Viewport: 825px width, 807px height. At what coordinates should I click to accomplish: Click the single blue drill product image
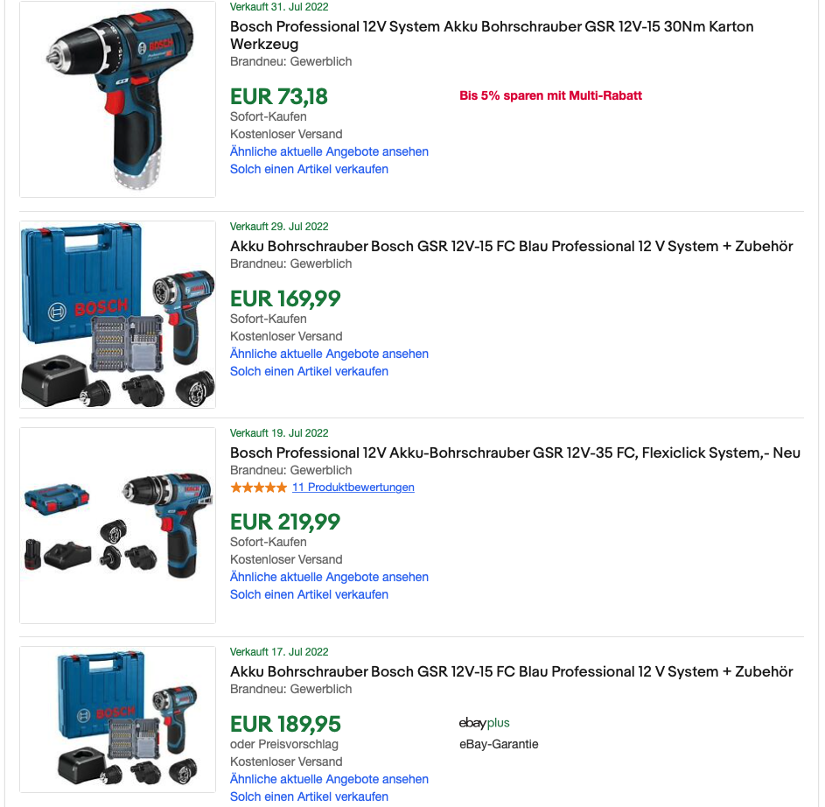click(117, 99)
